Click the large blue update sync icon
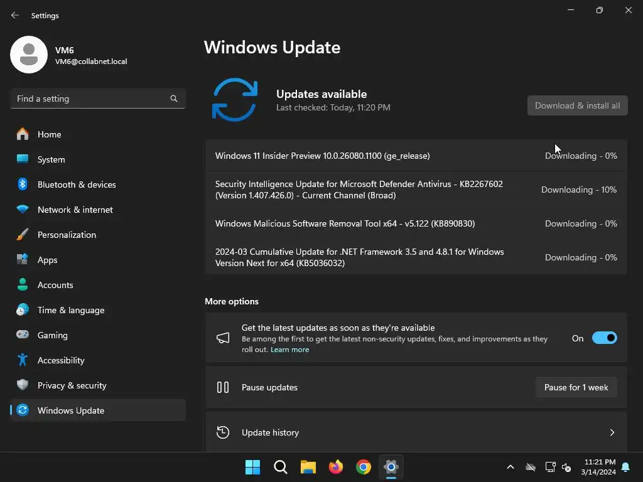Screen dimensions: 643x482 coord(235,100)
